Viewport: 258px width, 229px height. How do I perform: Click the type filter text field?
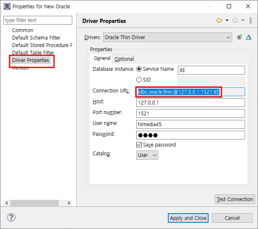[x=38, y=20]
